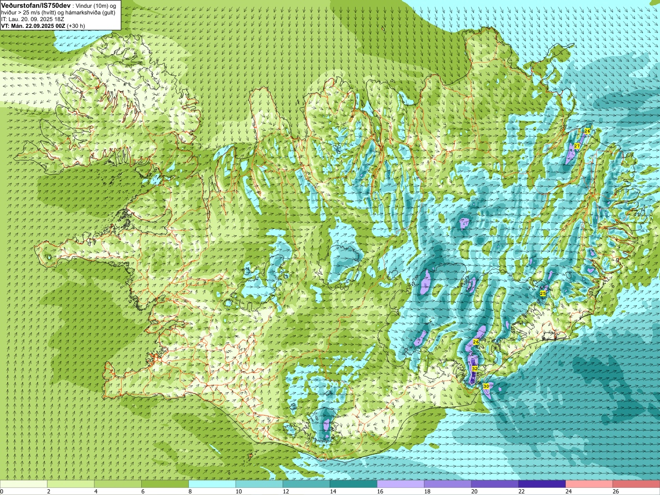Click the light pink 24–26 m/s legend swatch
Image resolution: width=660 pixels, height=495 pixels.
[589, 484]
